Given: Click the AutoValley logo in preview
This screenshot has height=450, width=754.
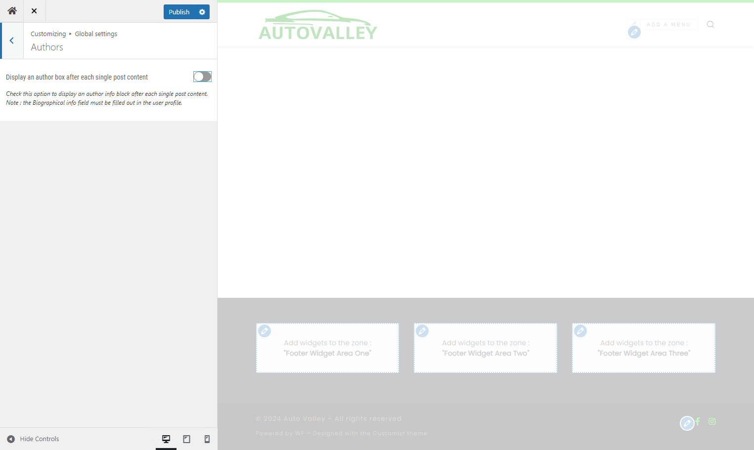Looking at the screenshot, I should (x=318, y=25).
